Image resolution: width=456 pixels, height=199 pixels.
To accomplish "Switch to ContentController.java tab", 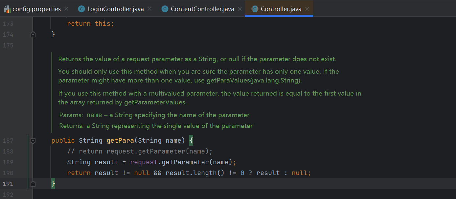I will tap(202, 9).
